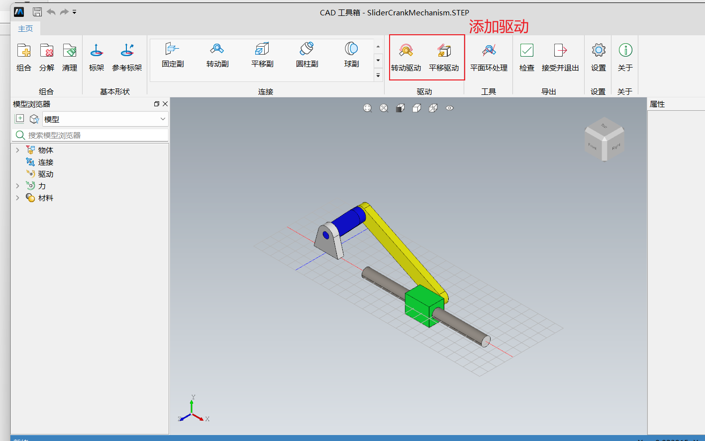
Task: Click the application logo icon
Action: point(19,12)
